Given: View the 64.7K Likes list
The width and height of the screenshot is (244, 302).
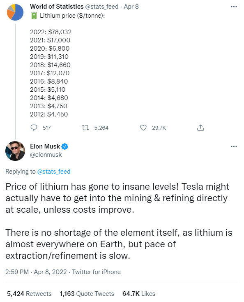Looking at the screenshot, I should point(138,294).
